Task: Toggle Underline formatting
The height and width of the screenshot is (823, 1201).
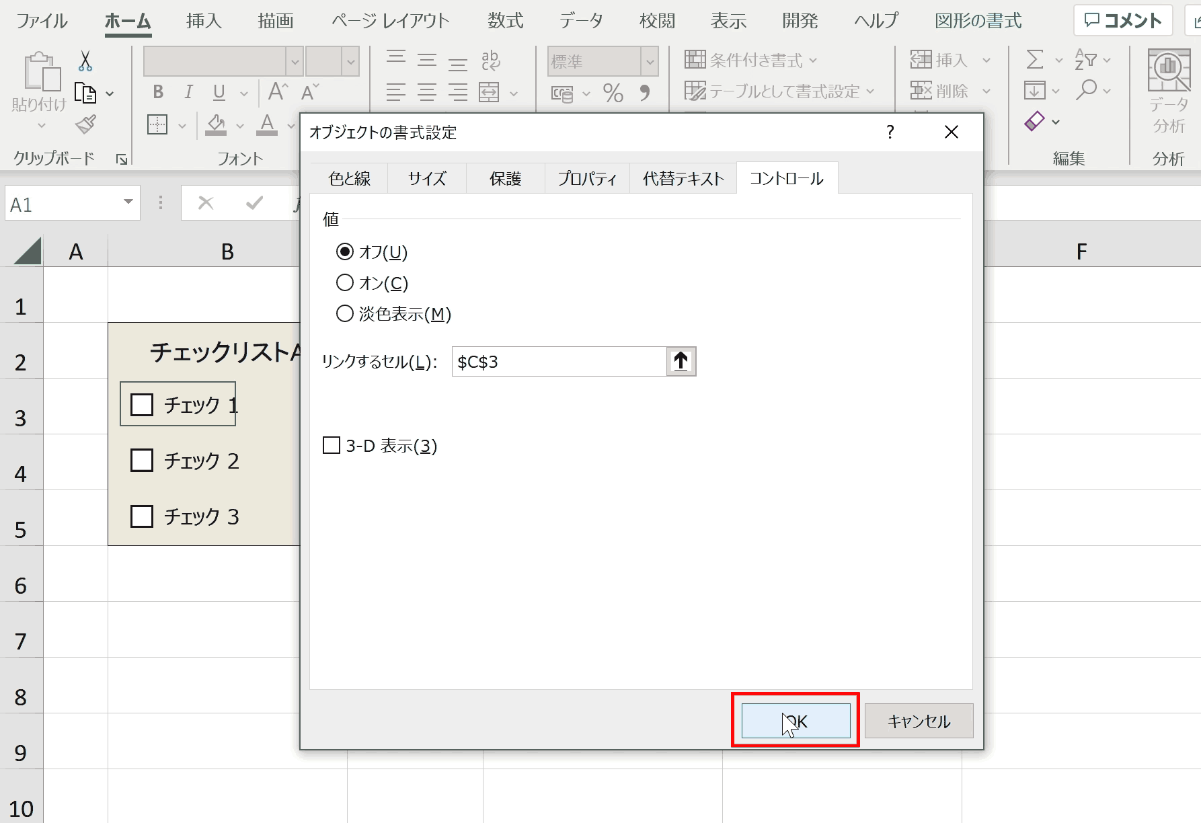Action: (x=219, y=92)
